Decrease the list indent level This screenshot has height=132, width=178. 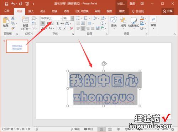point(78,23)
